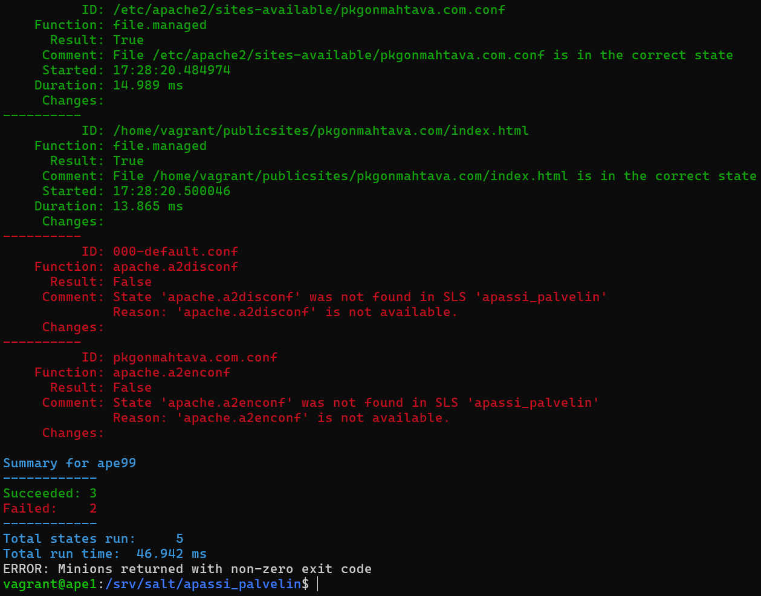Click the index.html file path on the ID line
Screen dimensions: 761x596
tap(320, 131)
